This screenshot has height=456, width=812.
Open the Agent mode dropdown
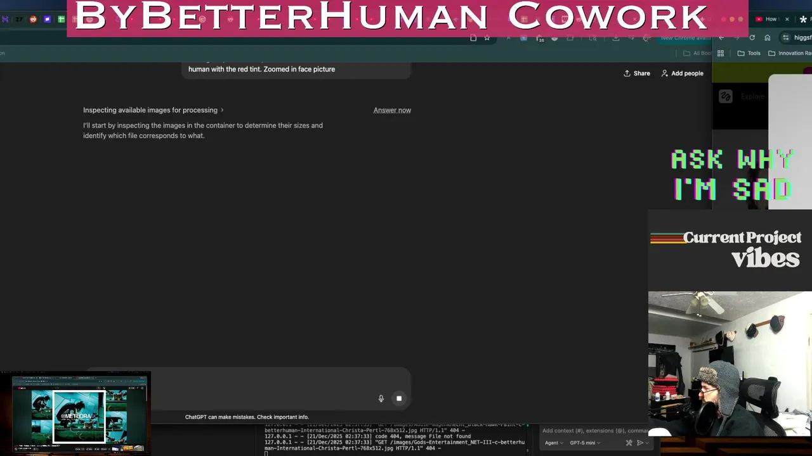coord(554,443)
